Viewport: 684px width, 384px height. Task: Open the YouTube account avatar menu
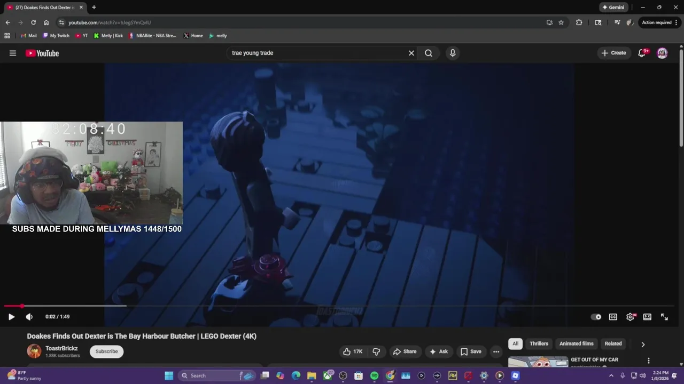662,53
